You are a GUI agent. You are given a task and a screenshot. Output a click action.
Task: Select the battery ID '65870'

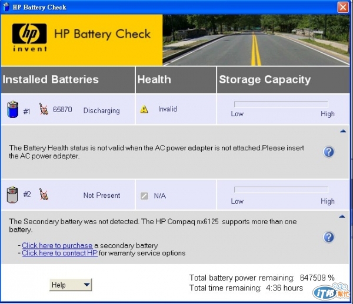point(62,110)
